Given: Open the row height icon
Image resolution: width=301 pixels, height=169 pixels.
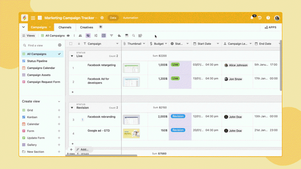Looking at the screenshot, I should click(x=127, y=36).
